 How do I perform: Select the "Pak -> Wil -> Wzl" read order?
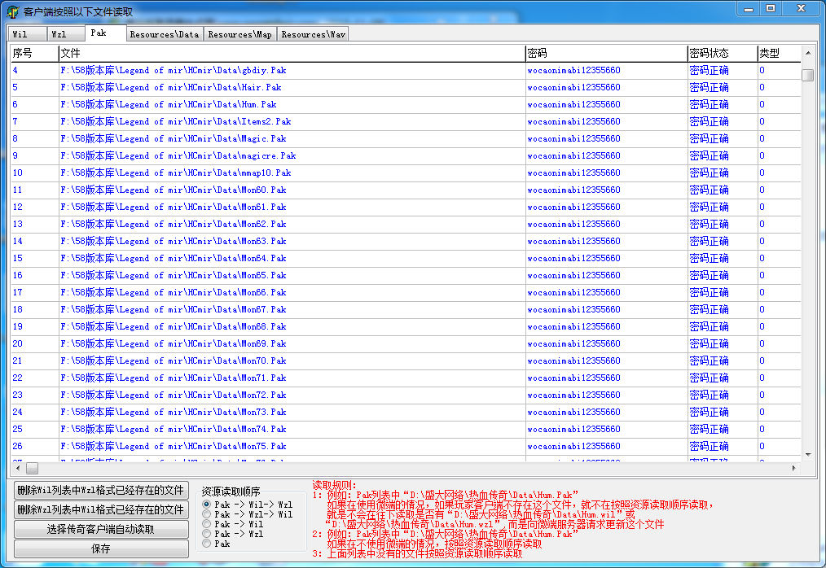(x=207, y=505)
